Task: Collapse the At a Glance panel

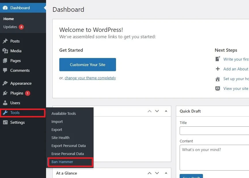Action: tap(166, 173)
